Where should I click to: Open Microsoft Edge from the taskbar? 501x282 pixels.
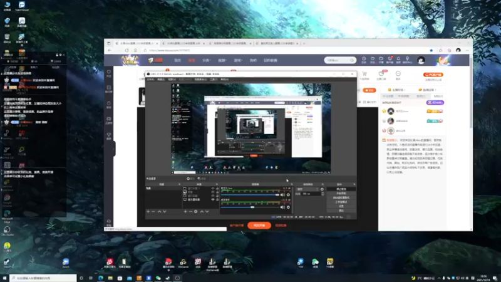(101, 278)
